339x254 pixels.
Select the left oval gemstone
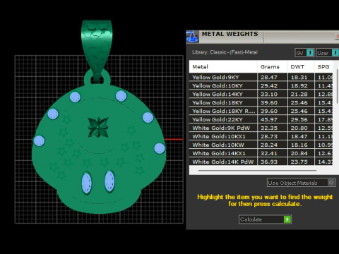tap(86, 183)
